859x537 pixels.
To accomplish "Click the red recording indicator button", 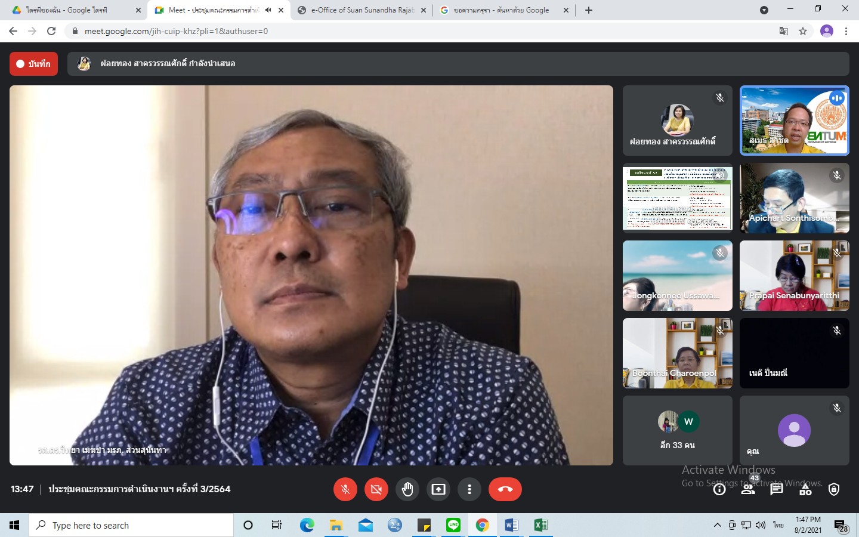I will (33, 64).
